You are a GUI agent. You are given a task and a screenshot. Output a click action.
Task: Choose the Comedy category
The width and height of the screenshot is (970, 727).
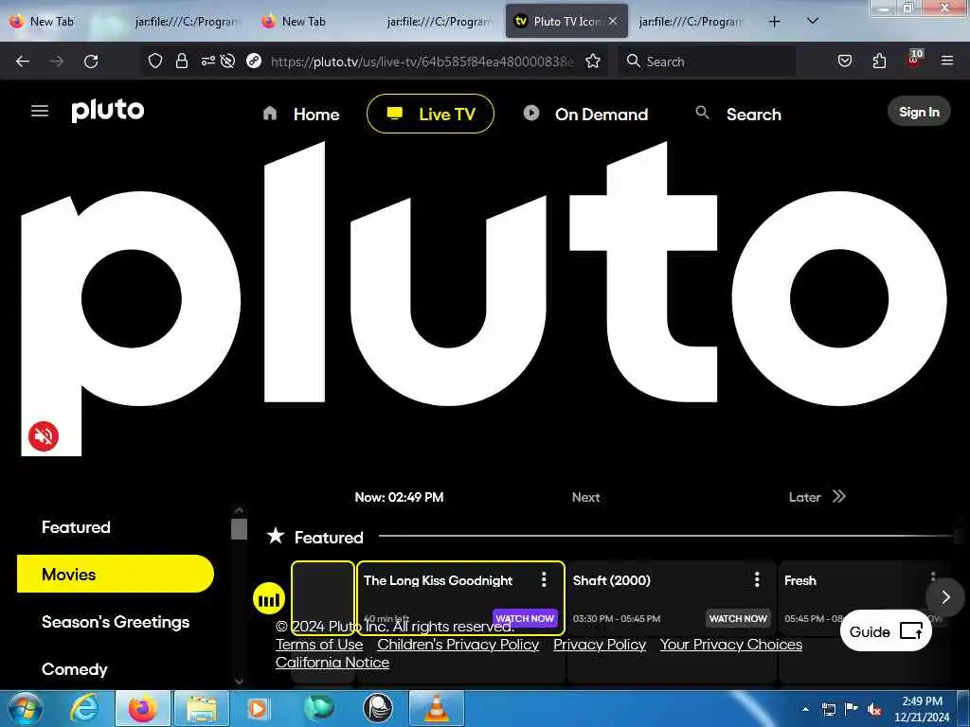[x=74, y=669]
